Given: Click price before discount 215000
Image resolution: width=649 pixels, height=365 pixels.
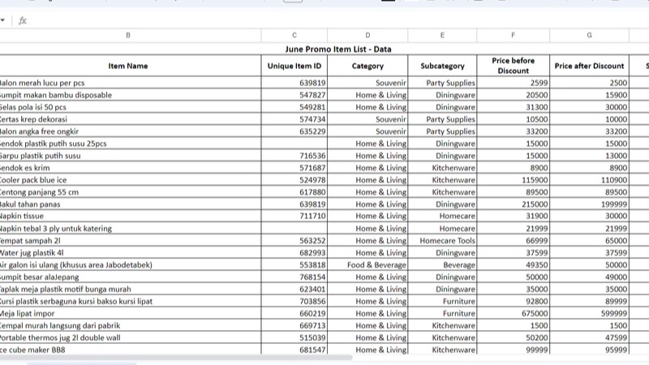Looking at the screenshot, I should coord(514,204).
